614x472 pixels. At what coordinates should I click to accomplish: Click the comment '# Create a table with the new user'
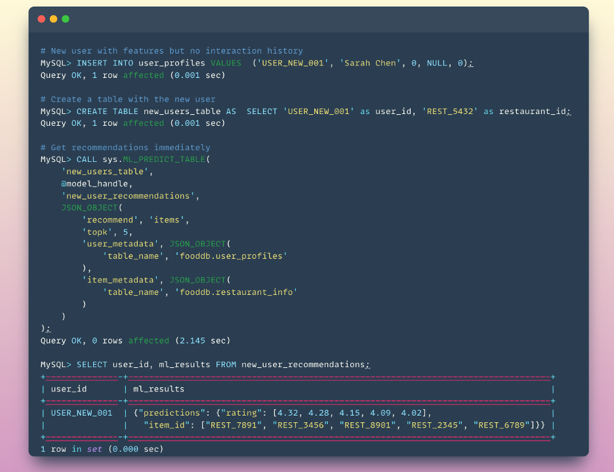(x=128, y=99)
